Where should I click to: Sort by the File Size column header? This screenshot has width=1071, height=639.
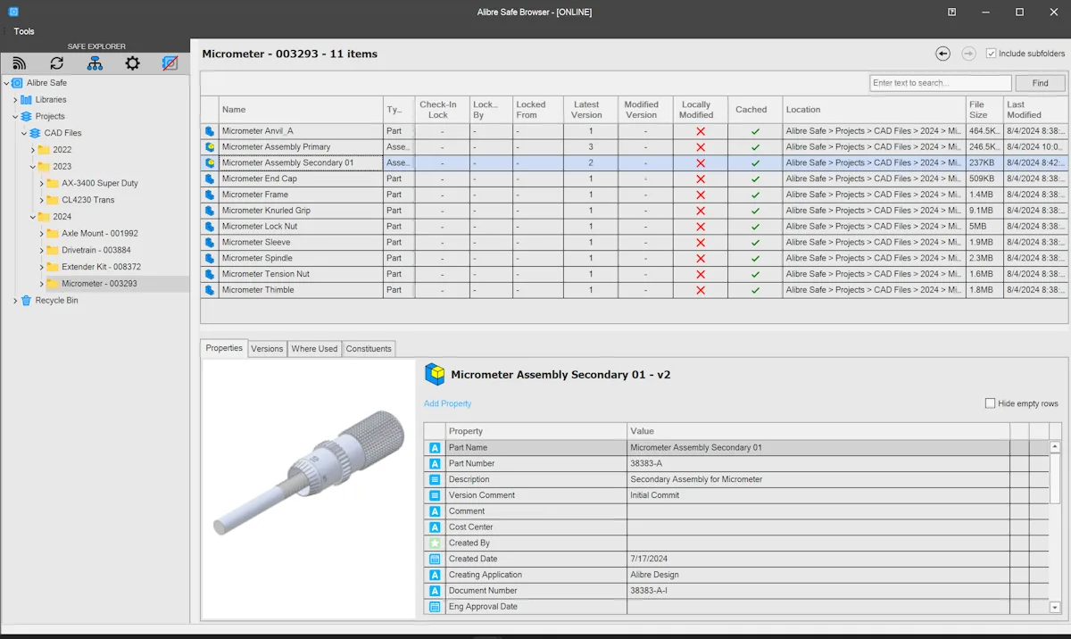coord(984,110)
